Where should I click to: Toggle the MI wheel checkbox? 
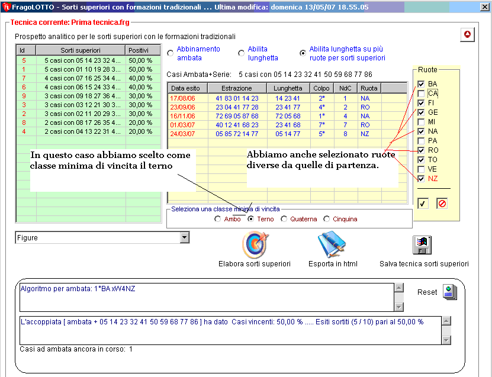tap(421, 122)
